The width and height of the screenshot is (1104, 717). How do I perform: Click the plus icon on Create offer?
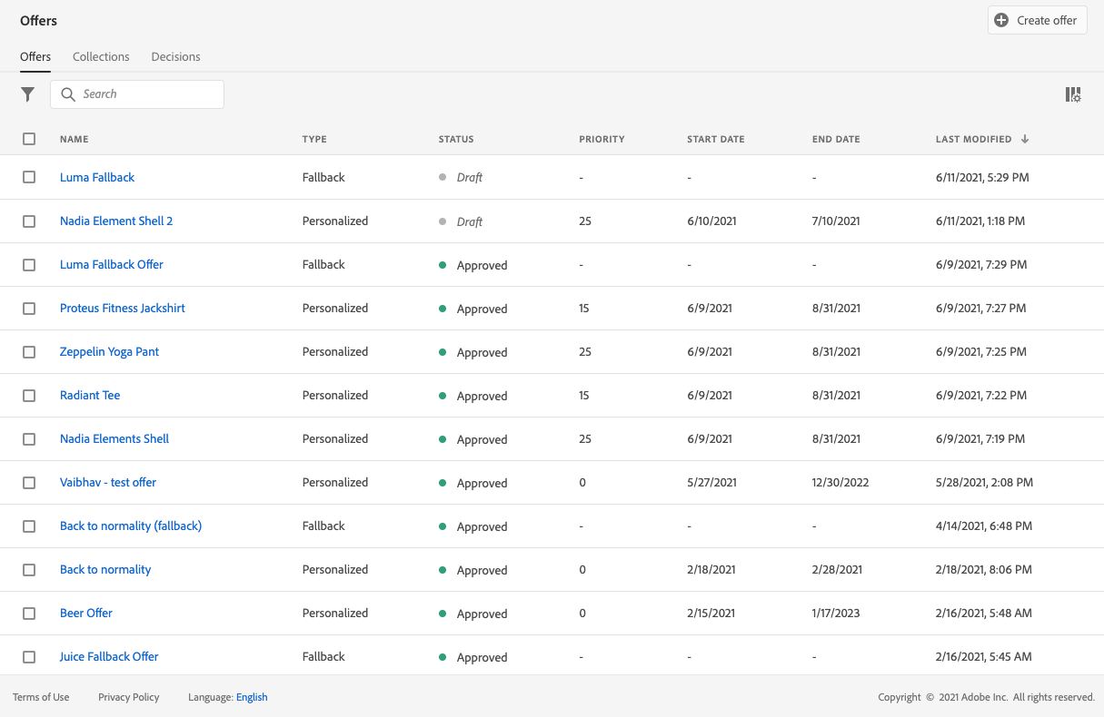click(x=1001, y=20)
